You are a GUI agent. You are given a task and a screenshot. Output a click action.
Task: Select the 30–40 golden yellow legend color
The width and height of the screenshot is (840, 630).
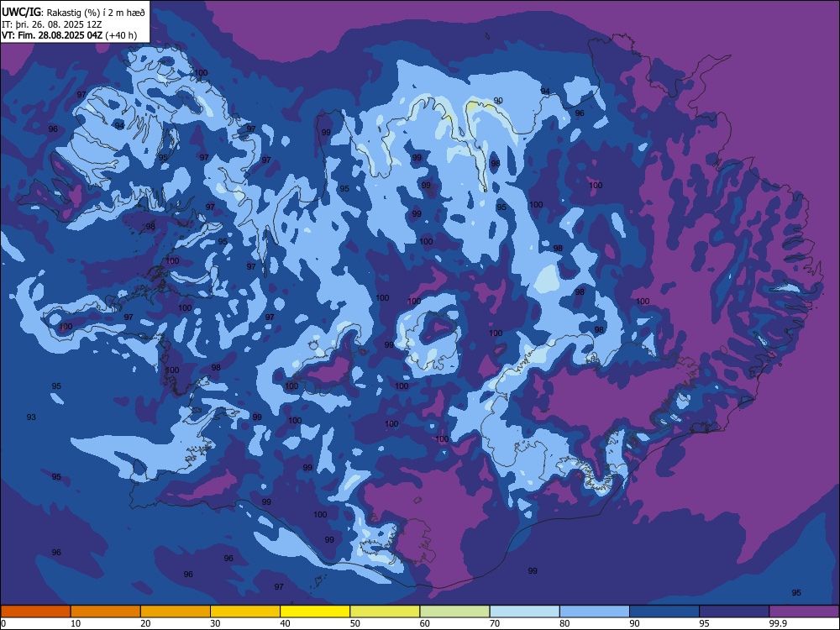pos(245,612)
